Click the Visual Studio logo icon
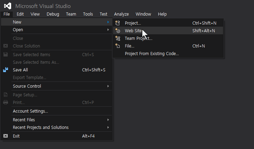This screenshot has width=254, height=149. click(8, 6)
